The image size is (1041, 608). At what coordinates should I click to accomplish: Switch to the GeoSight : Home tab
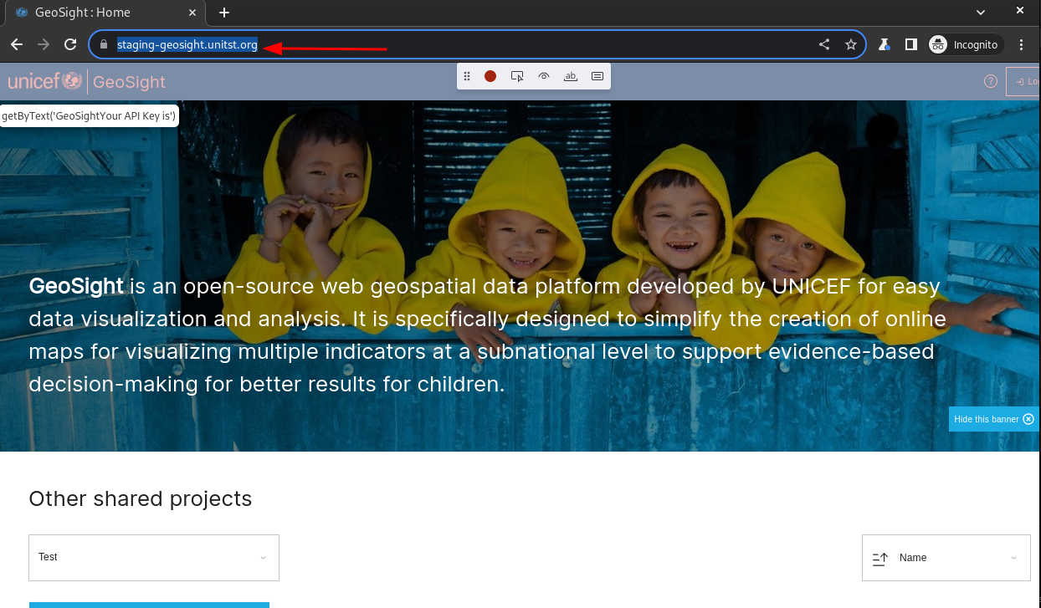105,13
